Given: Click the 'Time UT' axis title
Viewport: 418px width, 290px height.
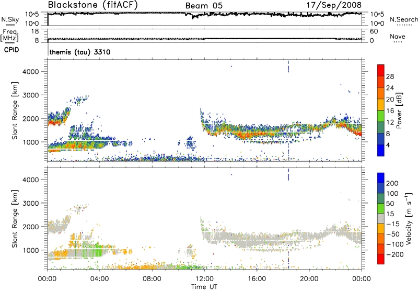Looking at the screenshot, I should 204,286.
